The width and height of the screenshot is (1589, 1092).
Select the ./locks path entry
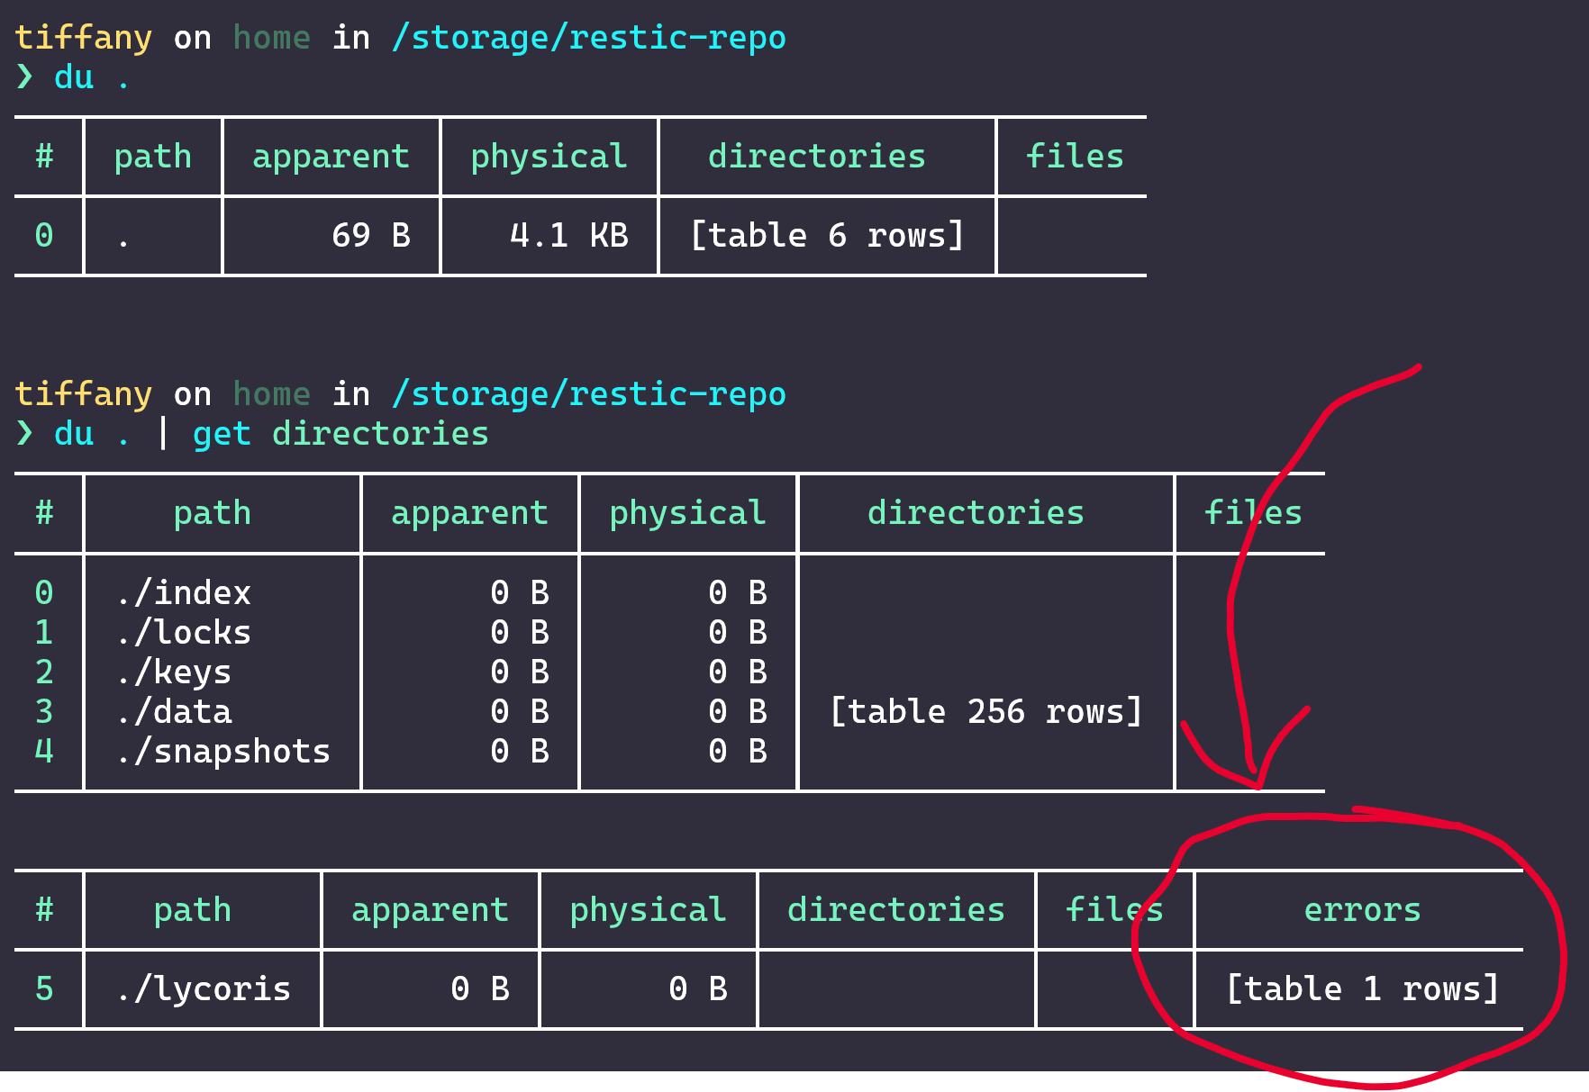[x=184, y=632]
